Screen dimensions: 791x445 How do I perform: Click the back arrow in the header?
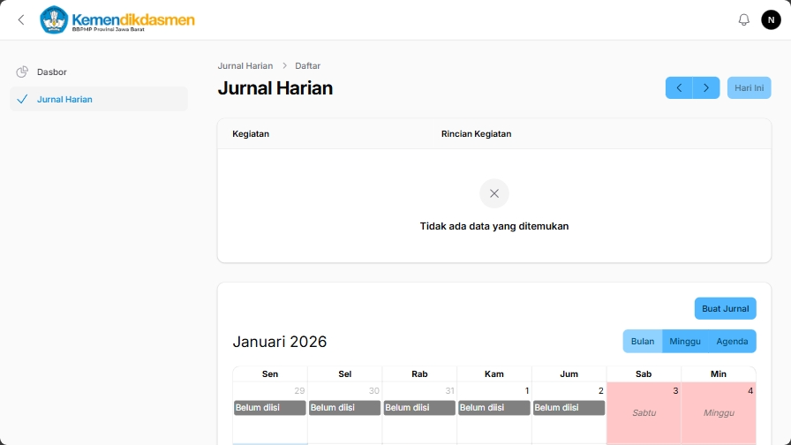point(21,19)
